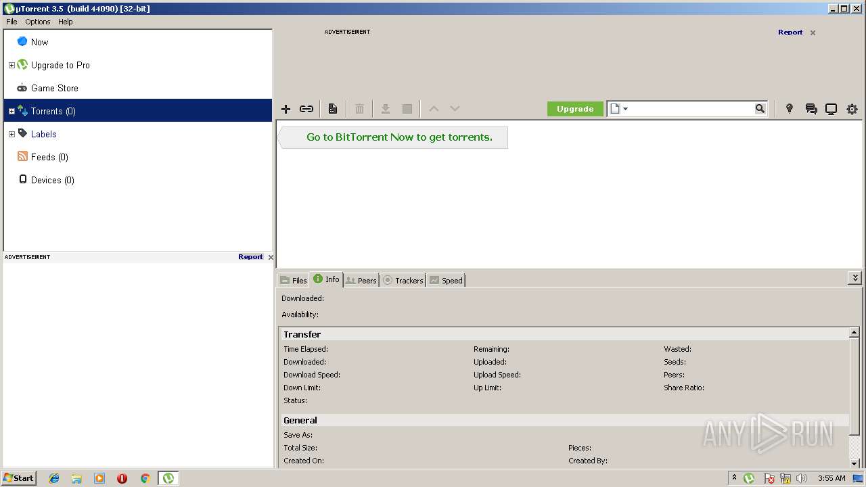Viewport: 866px width, 487px height.
Task: Switch to the Trackers tab
Action: tap(403, 280)
